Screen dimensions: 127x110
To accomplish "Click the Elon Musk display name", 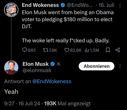I will [x=36, y=64].
